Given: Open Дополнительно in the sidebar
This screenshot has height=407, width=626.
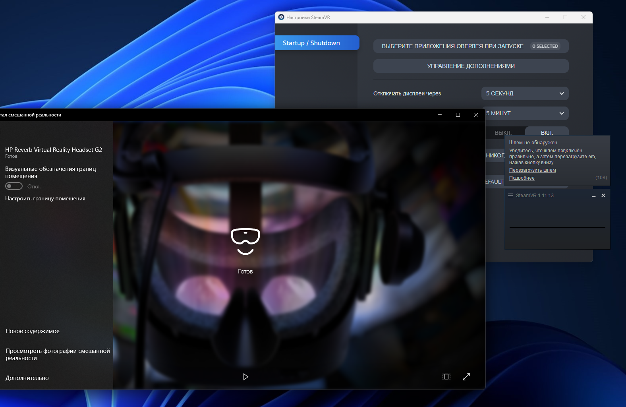Looking at the screenshot, I should coord(27,378).
